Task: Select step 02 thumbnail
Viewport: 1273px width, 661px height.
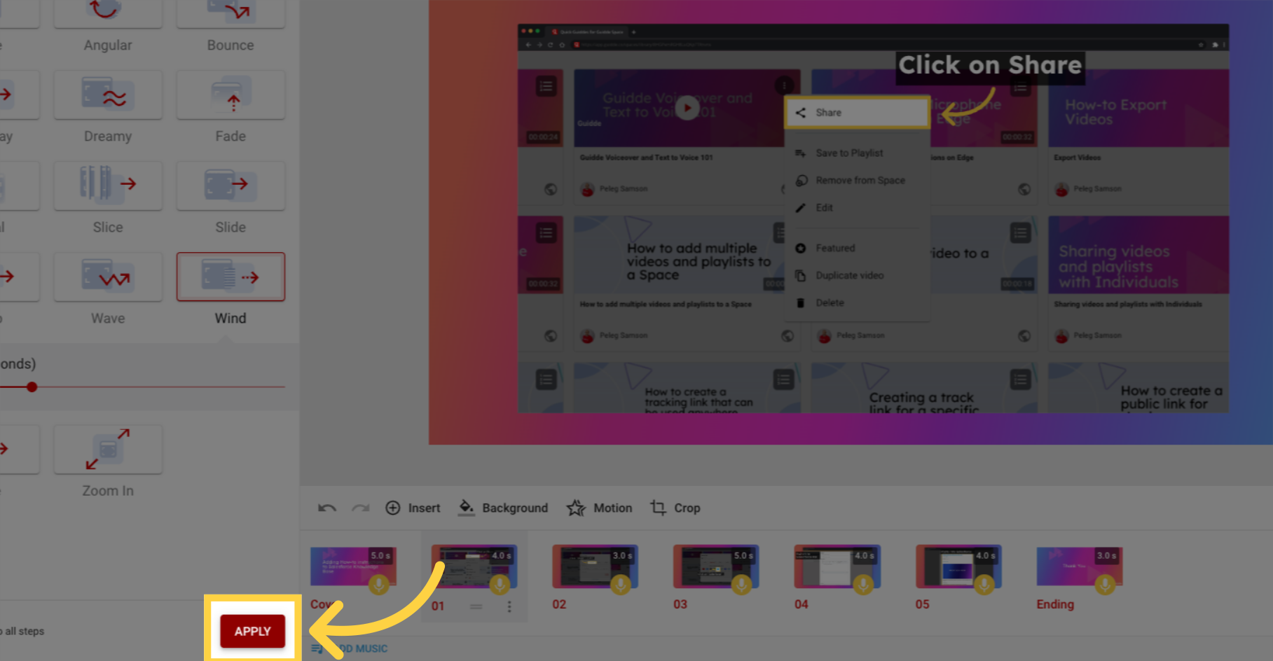Action: point(596,567)
